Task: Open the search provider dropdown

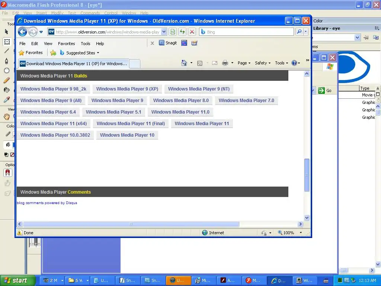Action: 306,32
